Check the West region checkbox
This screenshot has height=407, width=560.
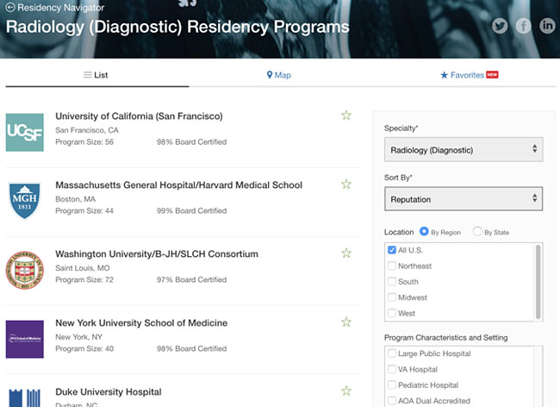coord(392,313)
